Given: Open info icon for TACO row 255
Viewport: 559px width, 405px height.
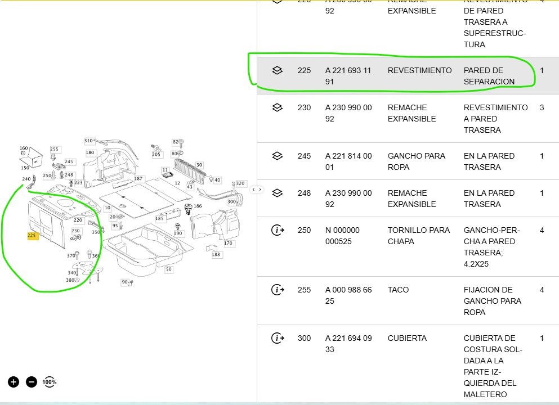Looking at the screenshot, I should pyautogui.click(x=277, y=290).
